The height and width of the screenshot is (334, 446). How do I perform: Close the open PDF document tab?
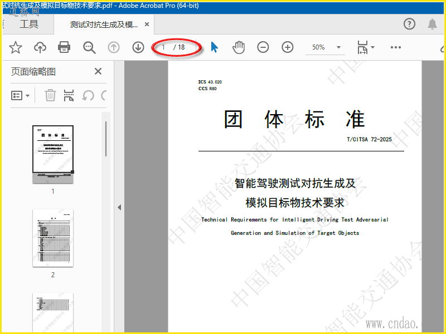(x=147, y=24)
